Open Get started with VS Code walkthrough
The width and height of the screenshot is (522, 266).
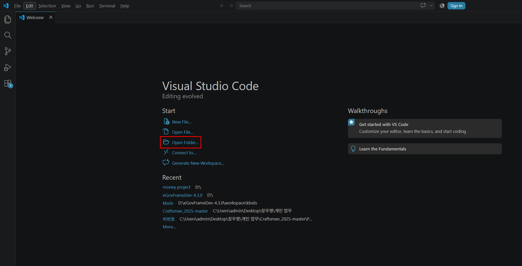[x=425, y=128]
